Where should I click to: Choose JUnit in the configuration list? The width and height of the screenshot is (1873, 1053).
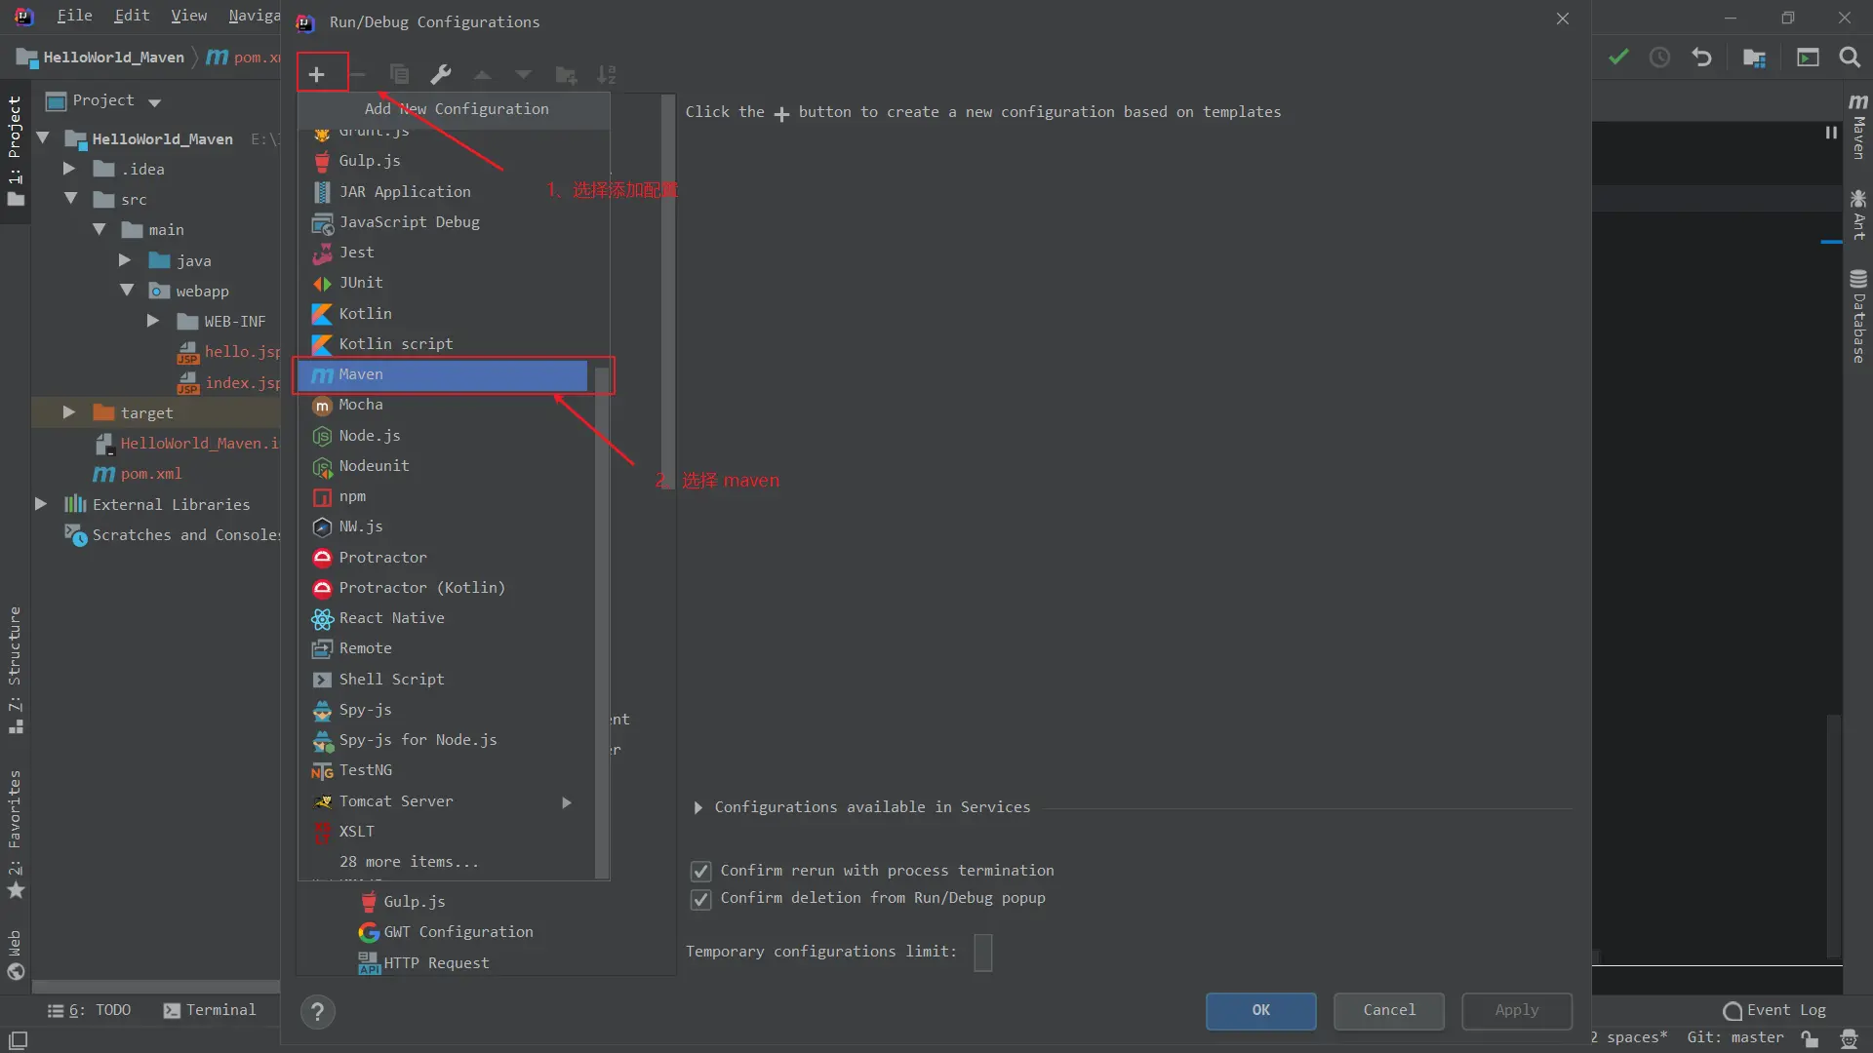click(x=361, y=283)
